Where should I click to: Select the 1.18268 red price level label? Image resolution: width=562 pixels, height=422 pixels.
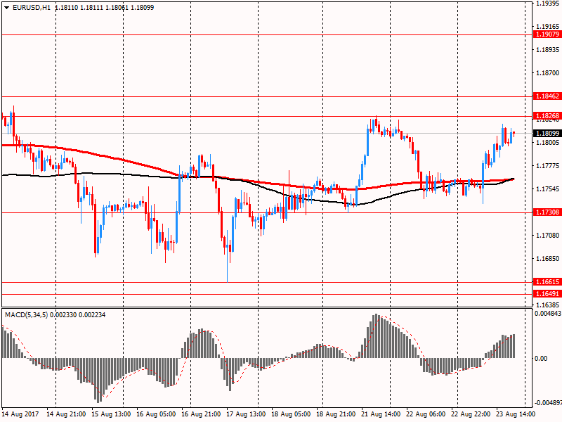[547, 115]
